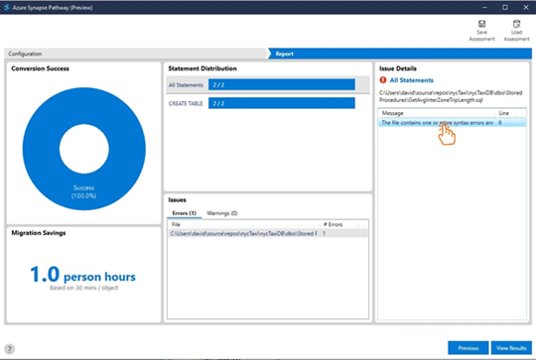Click the Line column header
This screenshot has height=360, width=536.
506,113
